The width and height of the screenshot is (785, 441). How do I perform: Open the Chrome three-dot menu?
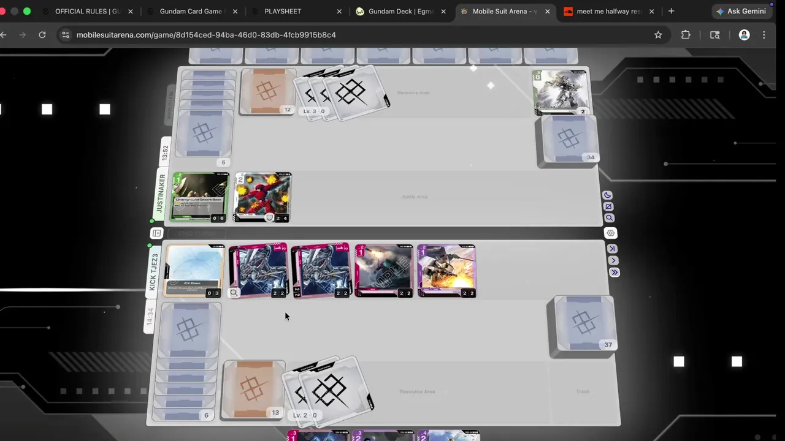[764, 35]
